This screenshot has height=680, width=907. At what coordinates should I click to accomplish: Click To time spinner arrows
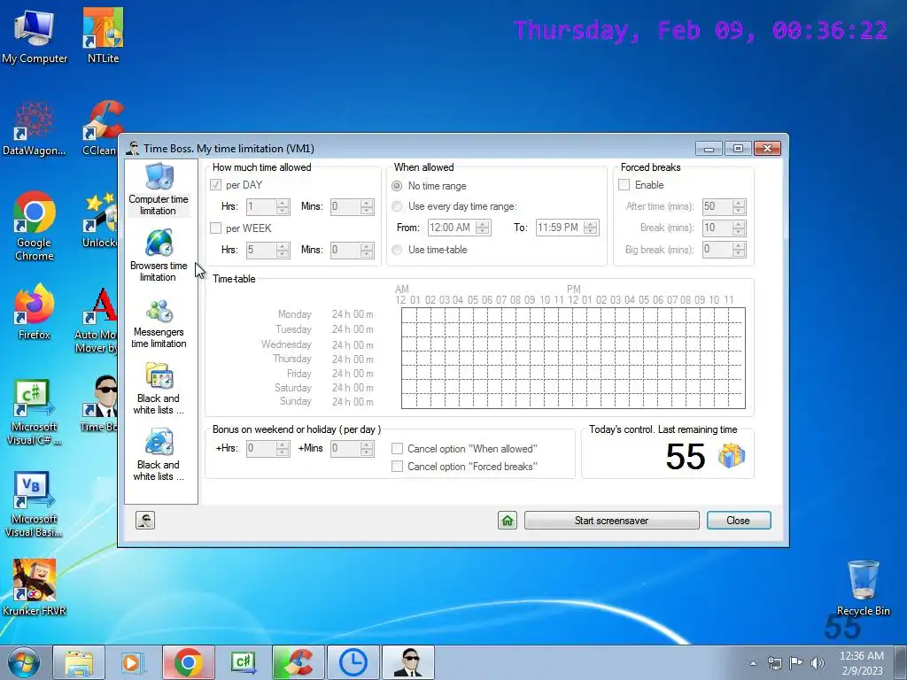[x=590, y=228]
